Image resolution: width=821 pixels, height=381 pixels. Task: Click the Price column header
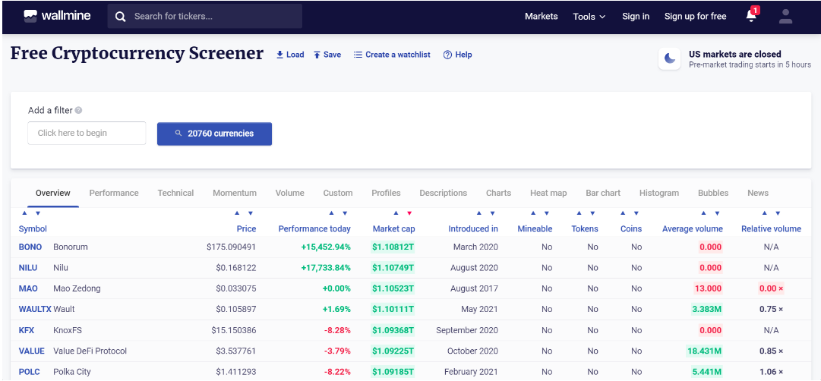click(x=246, y=228)
